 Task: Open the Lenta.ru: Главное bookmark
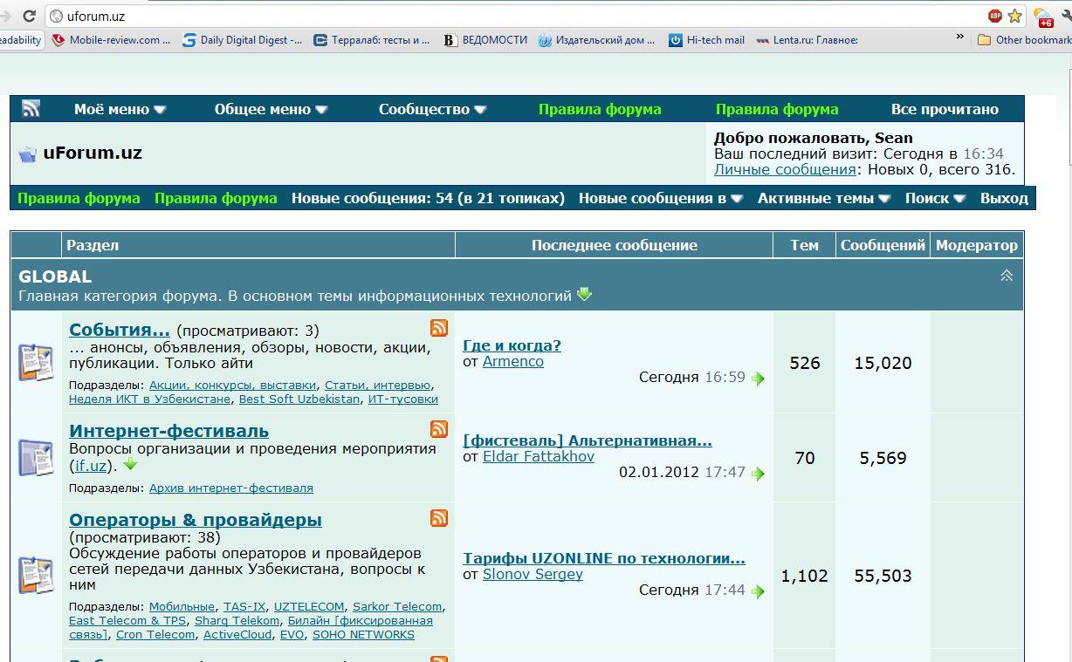[807, 39]
